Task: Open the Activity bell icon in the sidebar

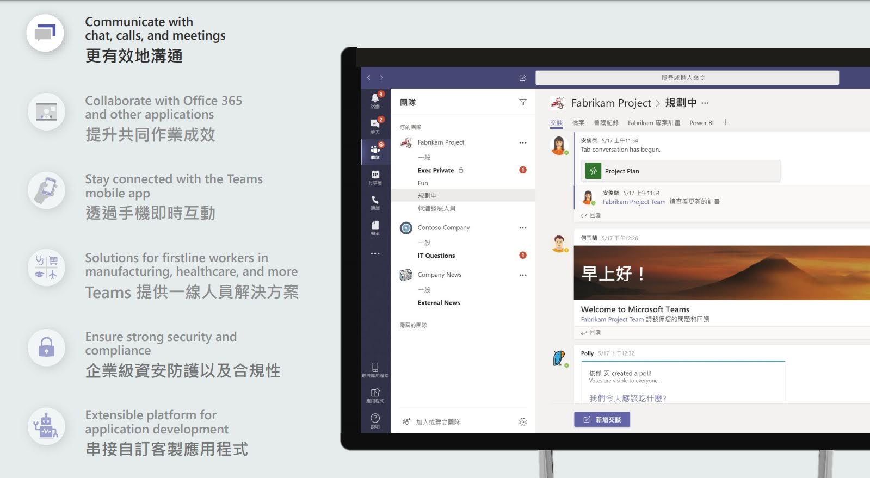Action: (375, 99)
